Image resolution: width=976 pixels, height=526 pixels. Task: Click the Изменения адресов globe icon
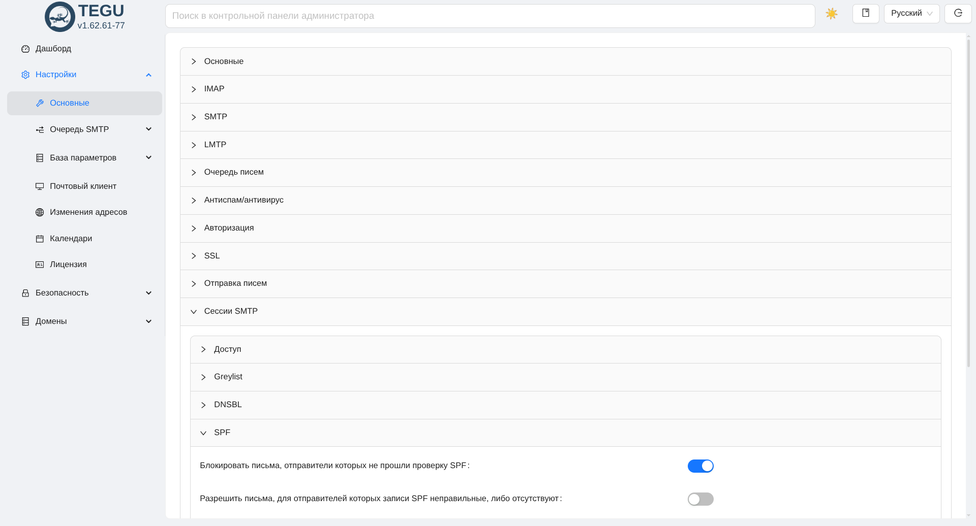coord(40,212)
